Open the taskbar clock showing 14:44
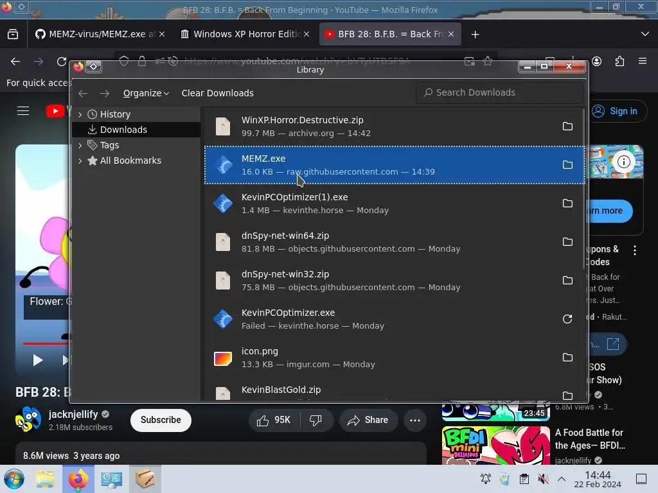Screen dimensions: 658x493 click(598, 479)
